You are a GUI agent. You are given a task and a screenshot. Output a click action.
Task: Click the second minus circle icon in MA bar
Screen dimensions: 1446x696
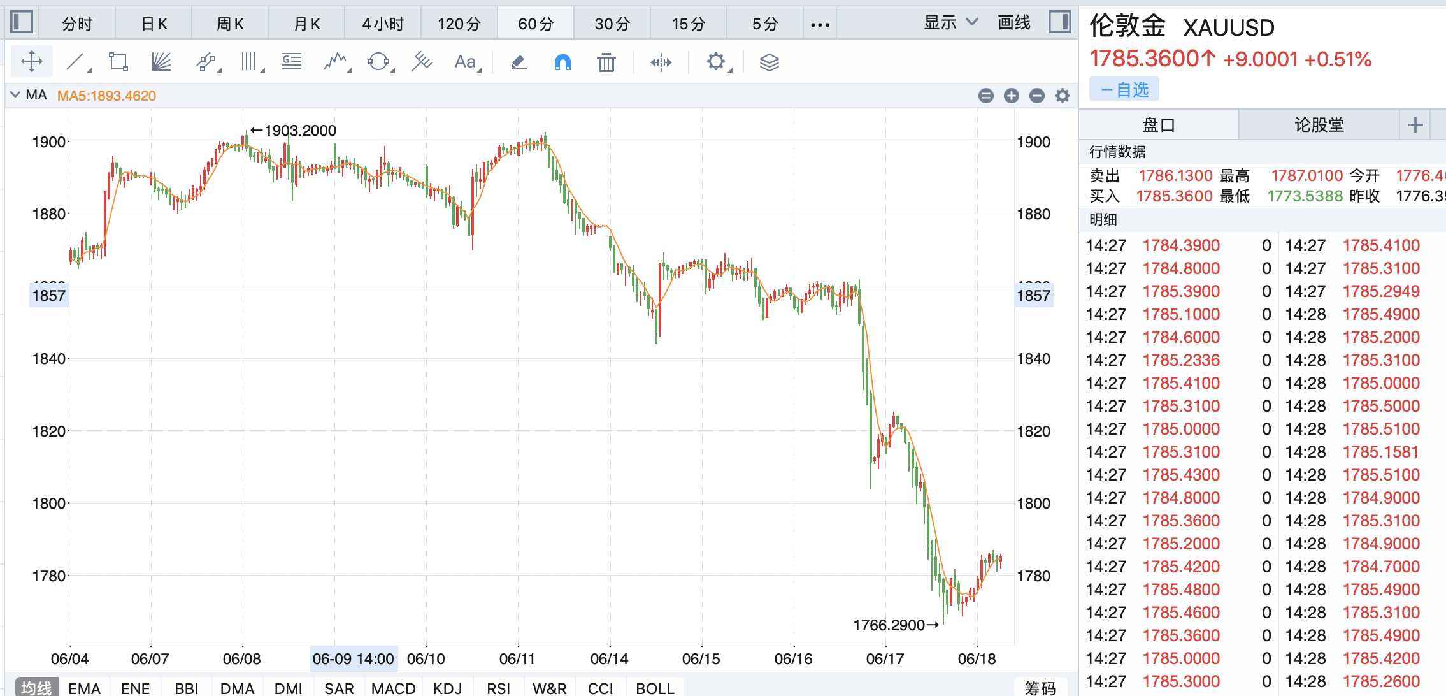point(1037,96)
